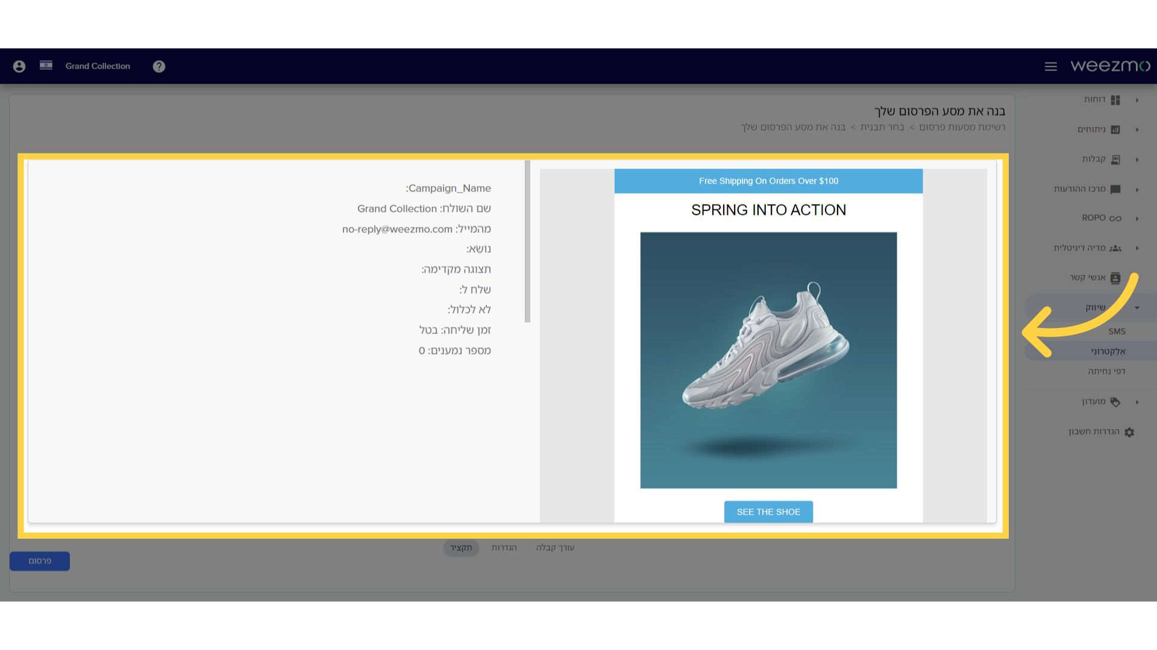Image resolution: width=1157 pixels, height=650 pixels.
Task: Collapse the שיווק section arrow
Action: point(1137,308)
